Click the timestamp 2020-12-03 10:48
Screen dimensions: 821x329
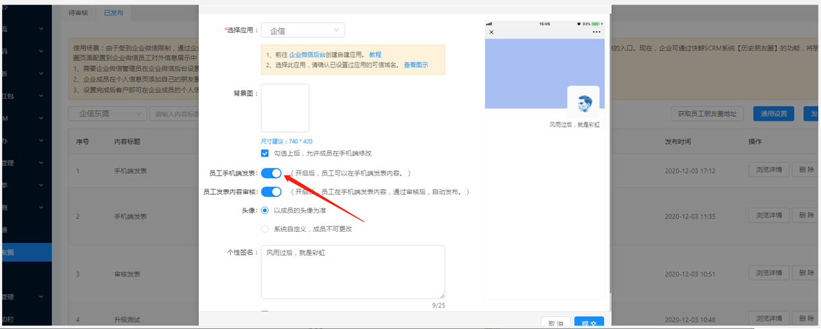tap(692, 320)
